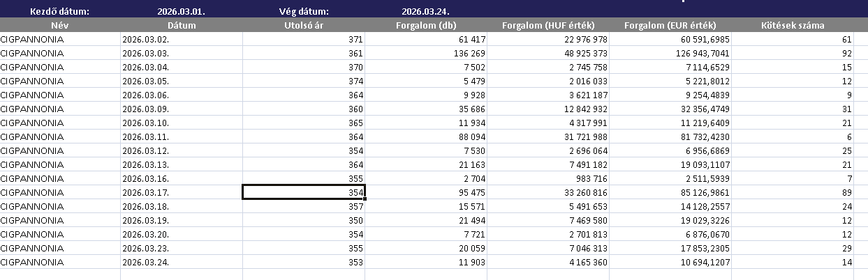Edit the end date value 2026.03.24.

coord(425,11)
